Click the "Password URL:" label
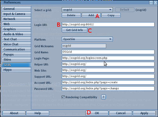 (44, 89)
